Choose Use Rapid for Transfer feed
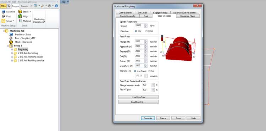266x131 pixels. pos(135,71)
